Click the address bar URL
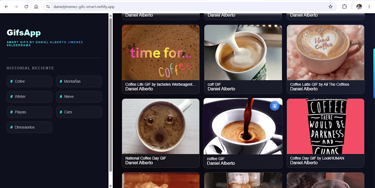 tap(84, 7)
